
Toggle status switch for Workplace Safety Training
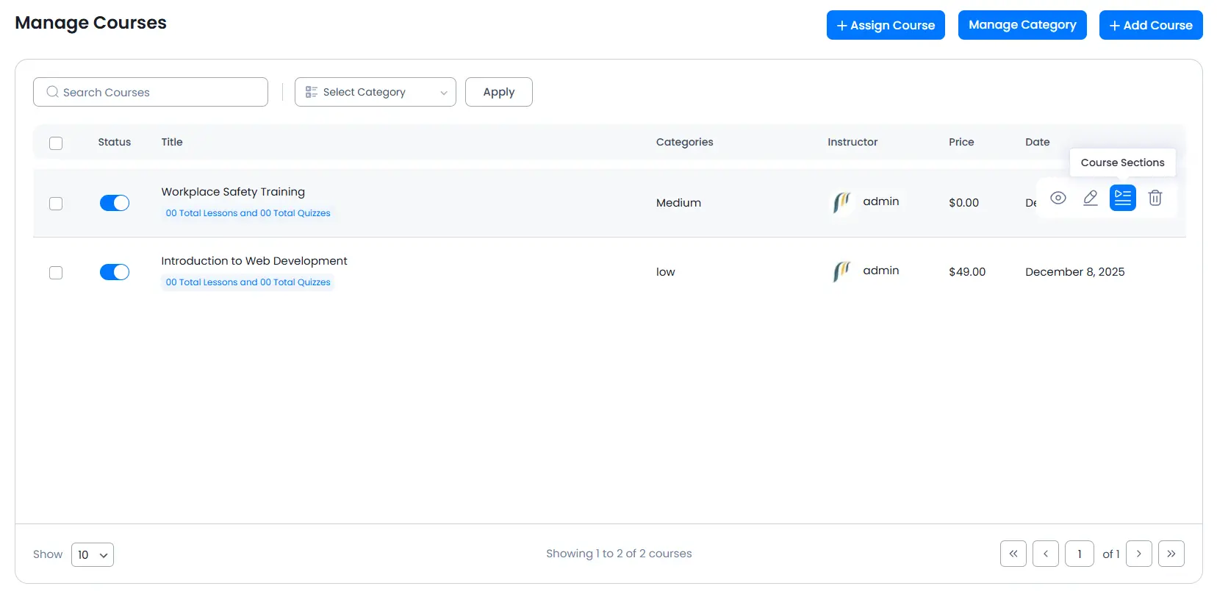coord(115,203)
